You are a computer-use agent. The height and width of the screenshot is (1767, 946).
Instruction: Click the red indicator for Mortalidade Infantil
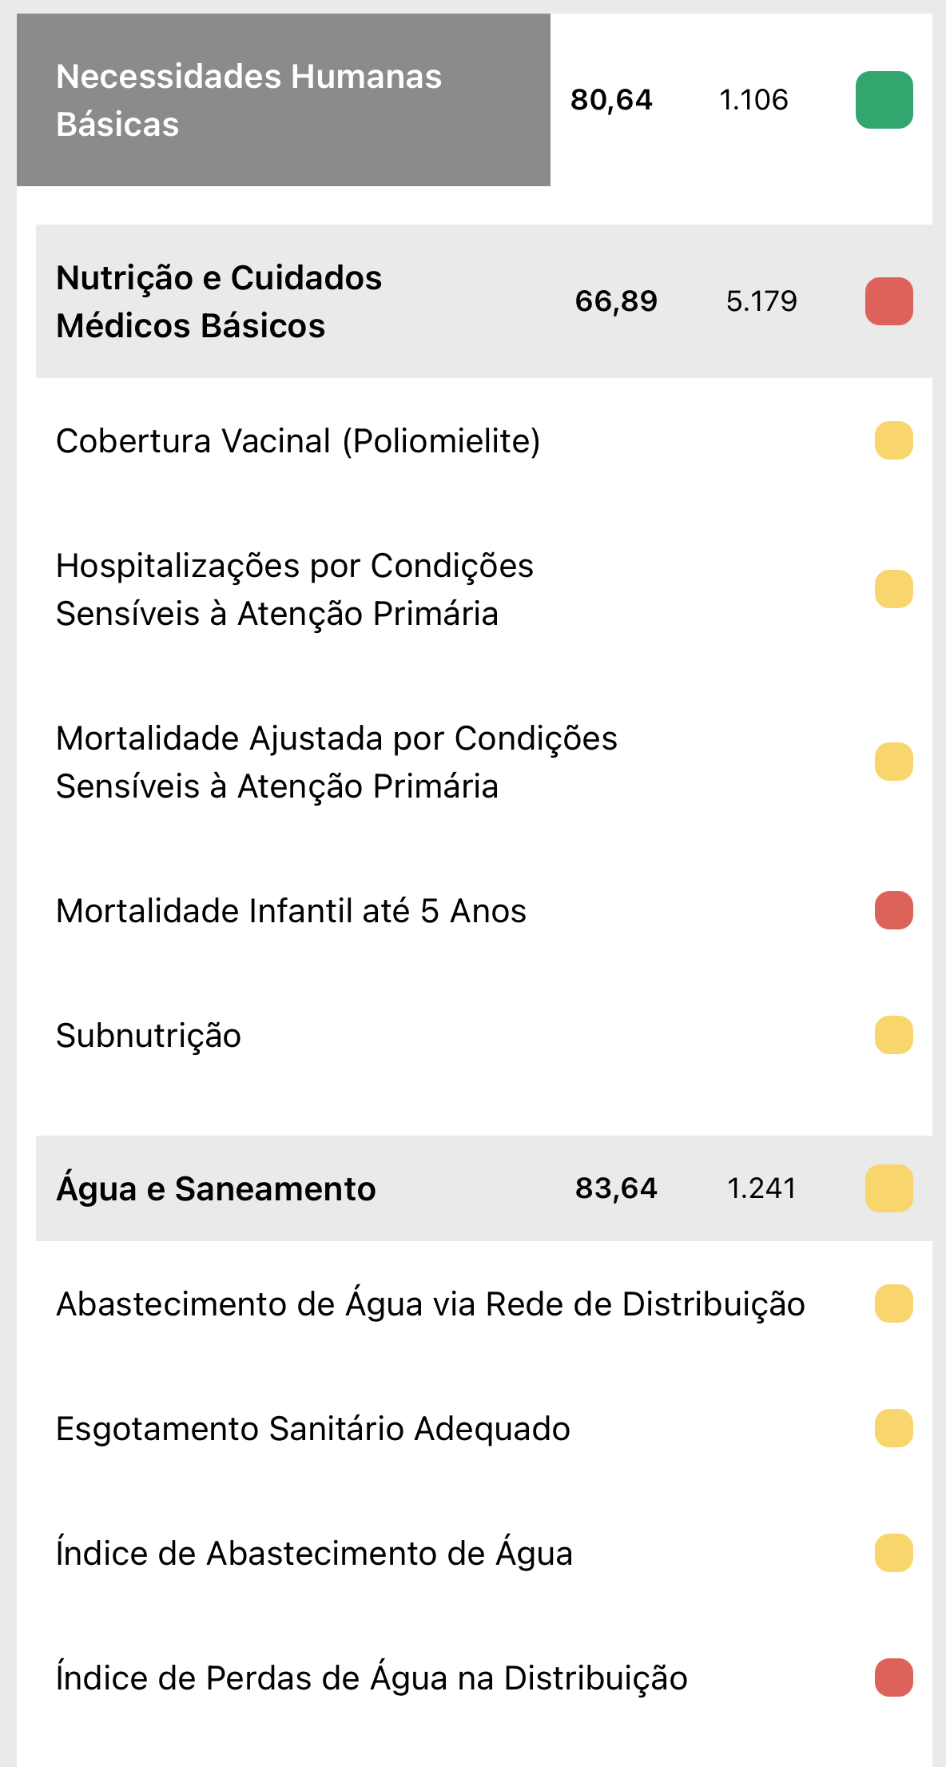893,910
